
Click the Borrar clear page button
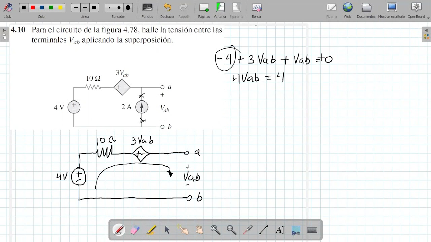pos(257,10)
